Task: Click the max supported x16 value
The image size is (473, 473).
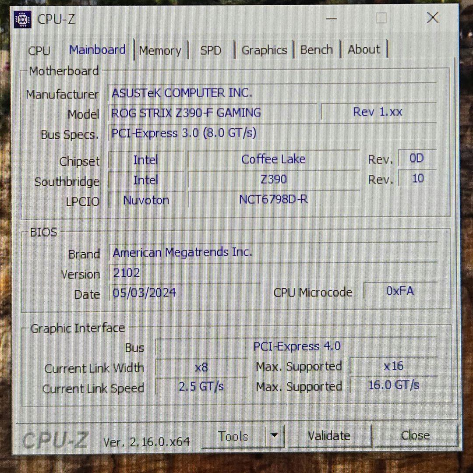Action: [394, 366]
